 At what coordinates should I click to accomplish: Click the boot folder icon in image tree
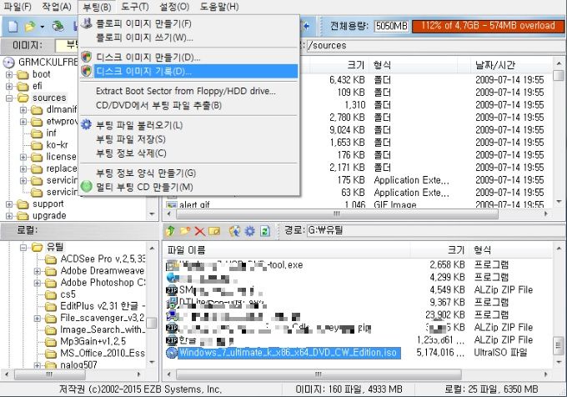click(23, 75)
